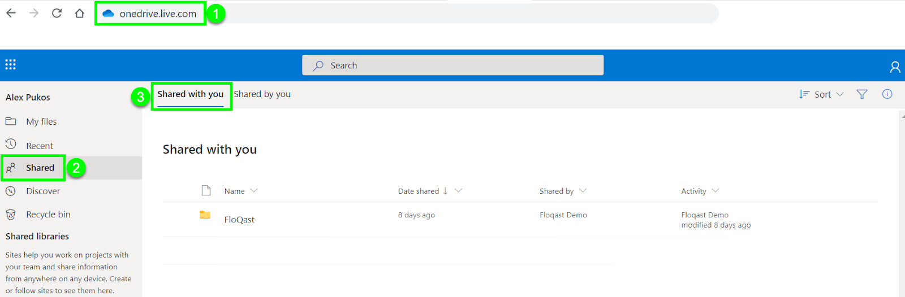Click the Activity column header
Viewport: 905px width, 297px height.
coord(693,191)
